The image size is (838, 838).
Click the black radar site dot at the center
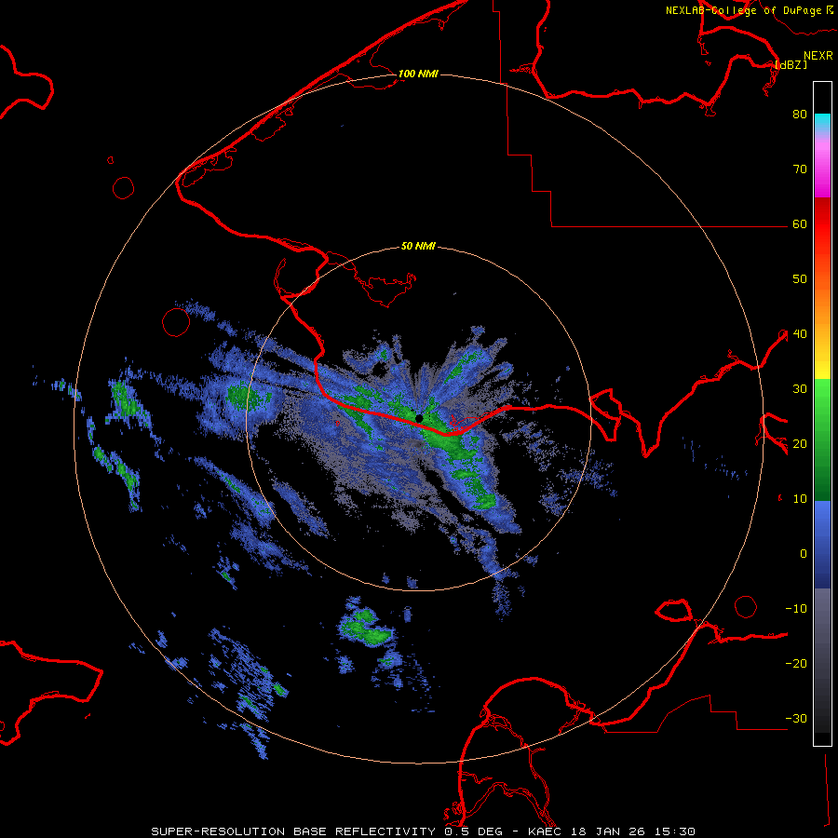click(x=419, y=418)
